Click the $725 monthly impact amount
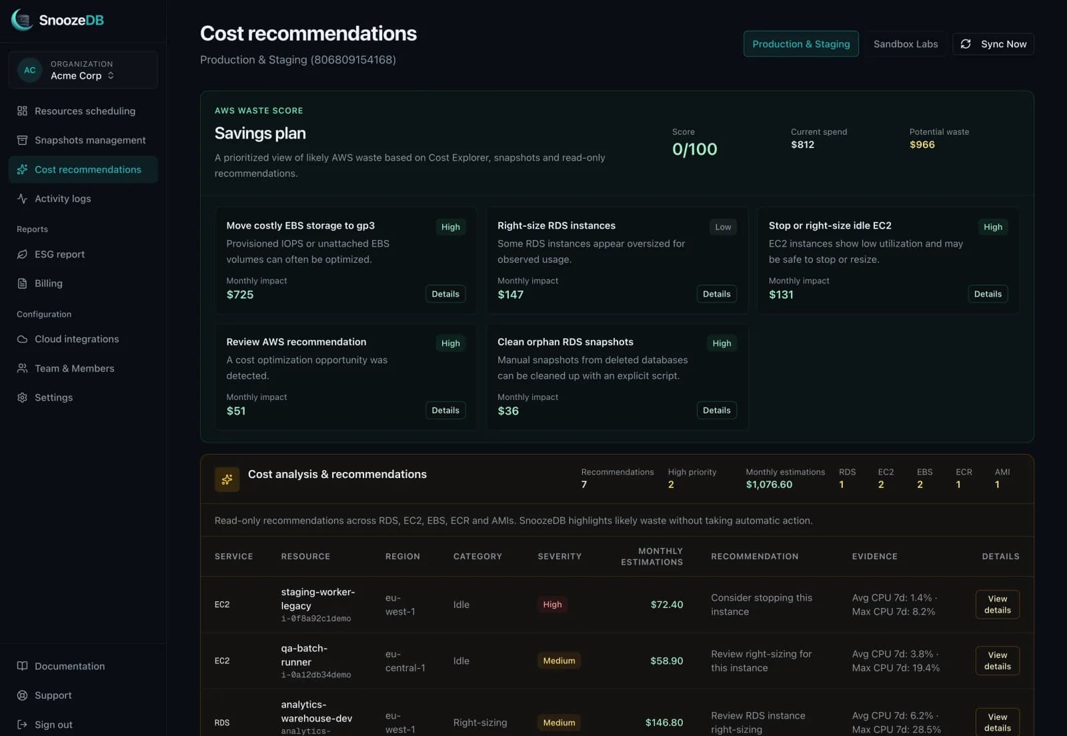The image size is (1067, 736). pos(240,295)
